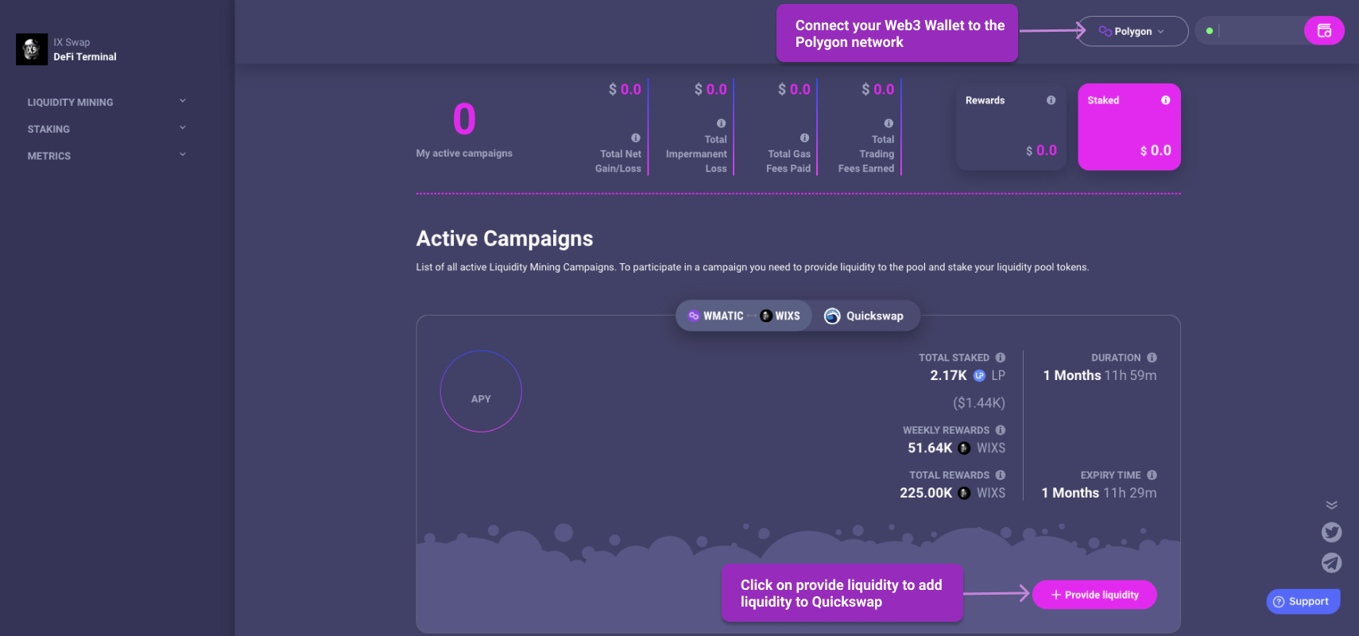The image size is (1359, 636).
Task: Click the 2.17K total staked value
Action: (948, 375)
